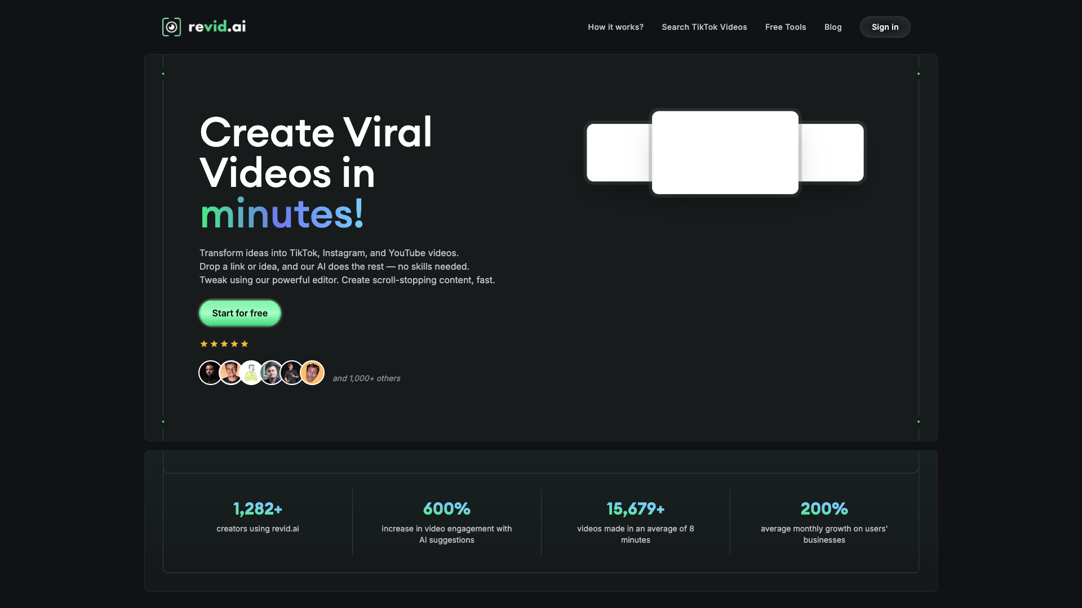Open the Free Tools nav item
The height and width of the screenshot is (608, 1082).
(785, 27)
